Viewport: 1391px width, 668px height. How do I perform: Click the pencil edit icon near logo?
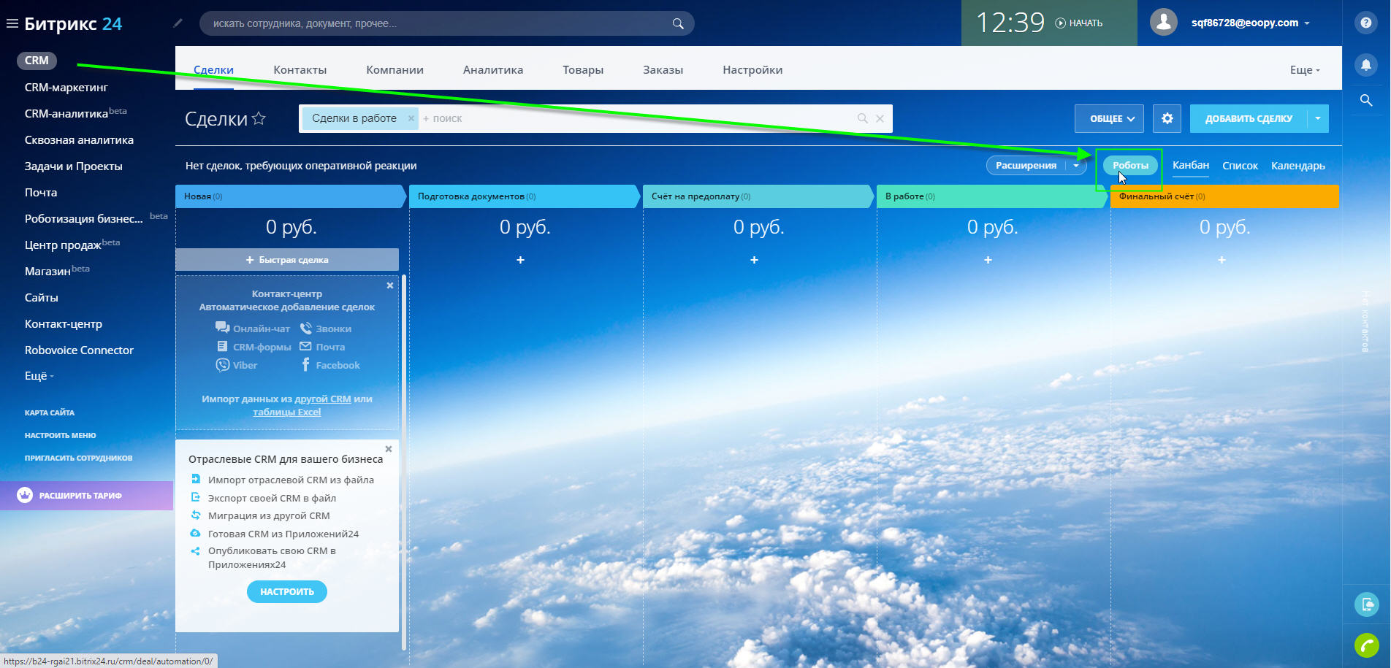(178, 23)
